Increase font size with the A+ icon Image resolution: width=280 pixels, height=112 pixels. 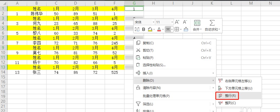click(177, 22)
